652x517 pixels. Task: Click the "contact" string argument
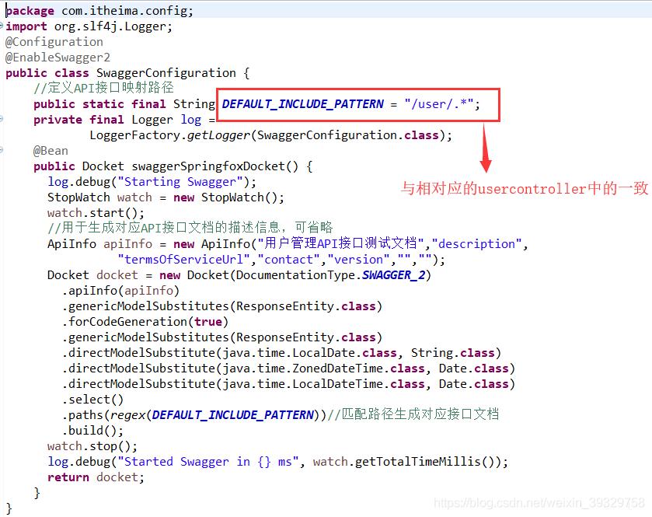point(288,260)
